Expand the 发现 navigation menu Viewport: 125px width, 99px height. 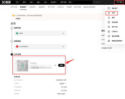click(x=25, y=2)
